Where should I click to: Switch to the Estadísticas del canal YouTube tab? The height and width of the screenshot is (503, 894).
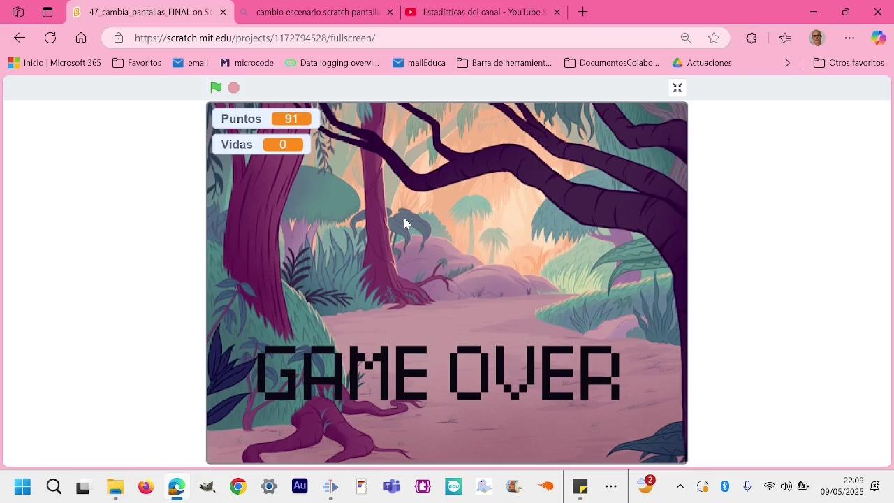click(485, 12)
